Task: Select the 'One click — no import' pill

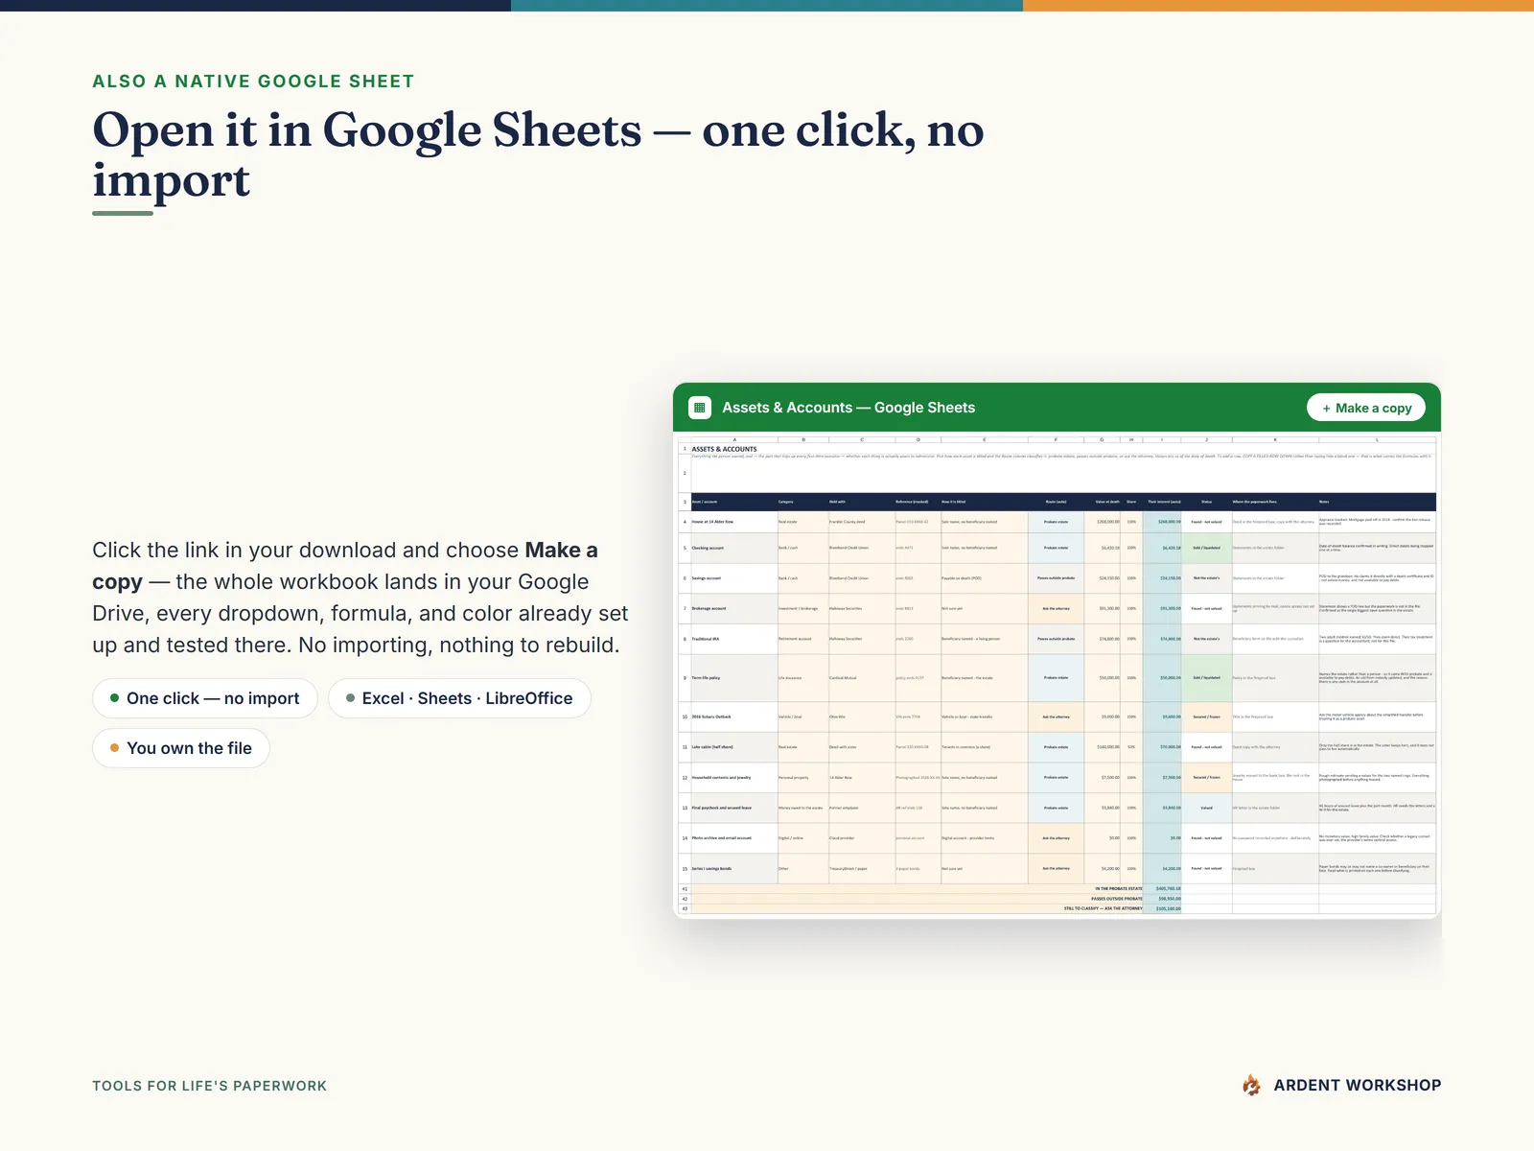Action: [x=205, y=698]
